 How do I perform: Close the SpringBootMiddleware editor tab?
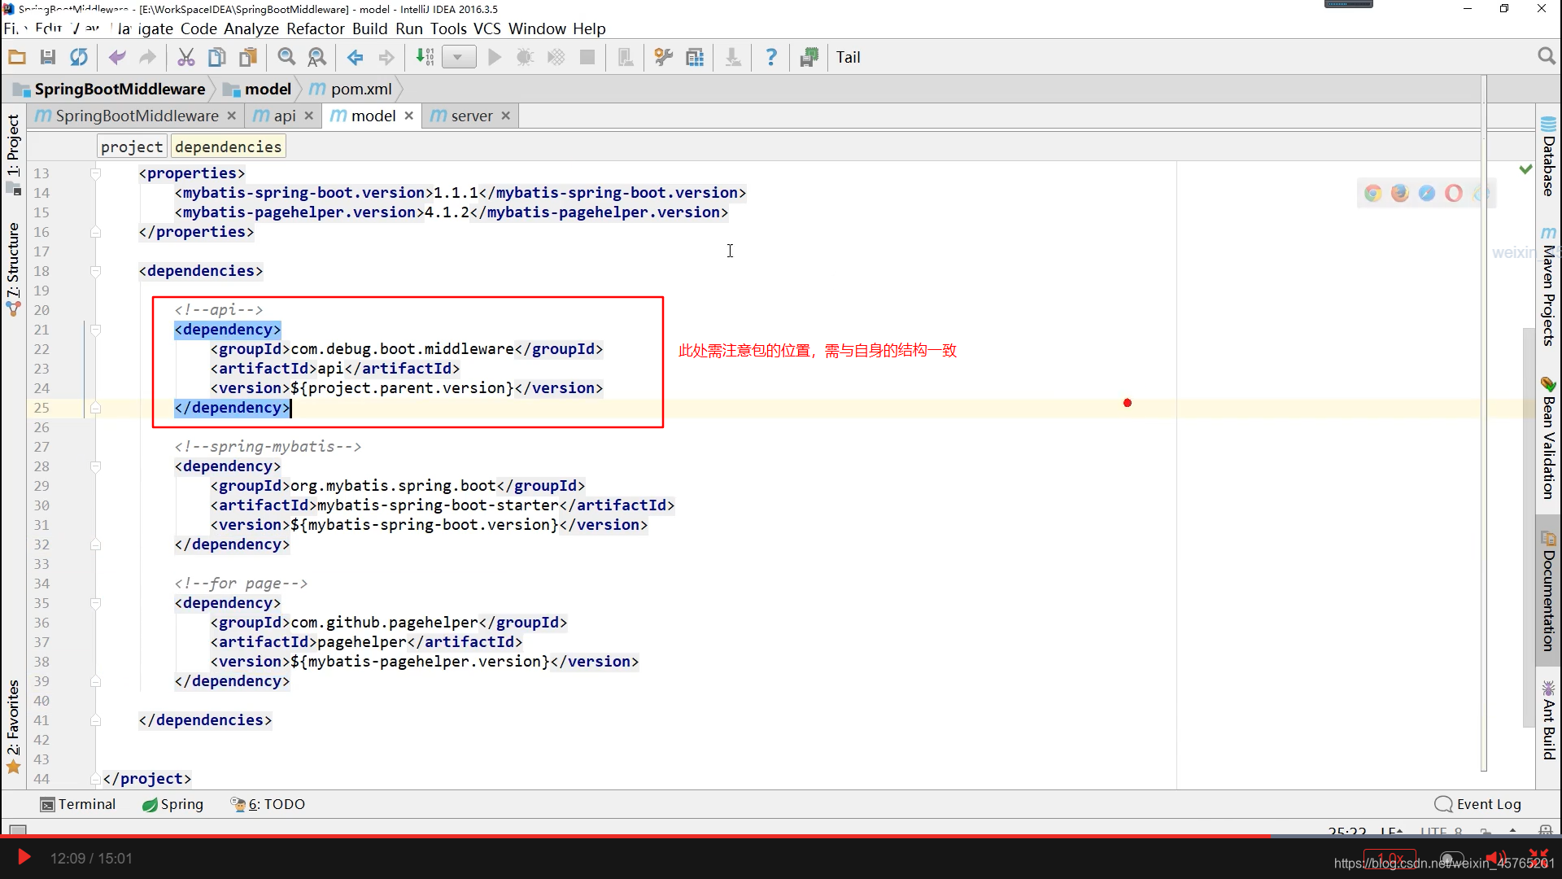tap(232, 116)
